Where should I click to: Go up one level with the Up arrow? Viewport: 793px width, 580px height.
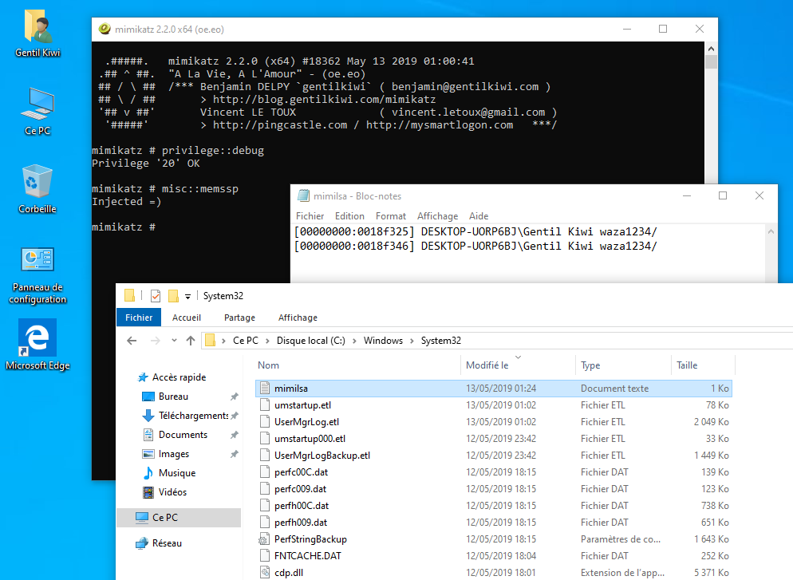(191, 341)
